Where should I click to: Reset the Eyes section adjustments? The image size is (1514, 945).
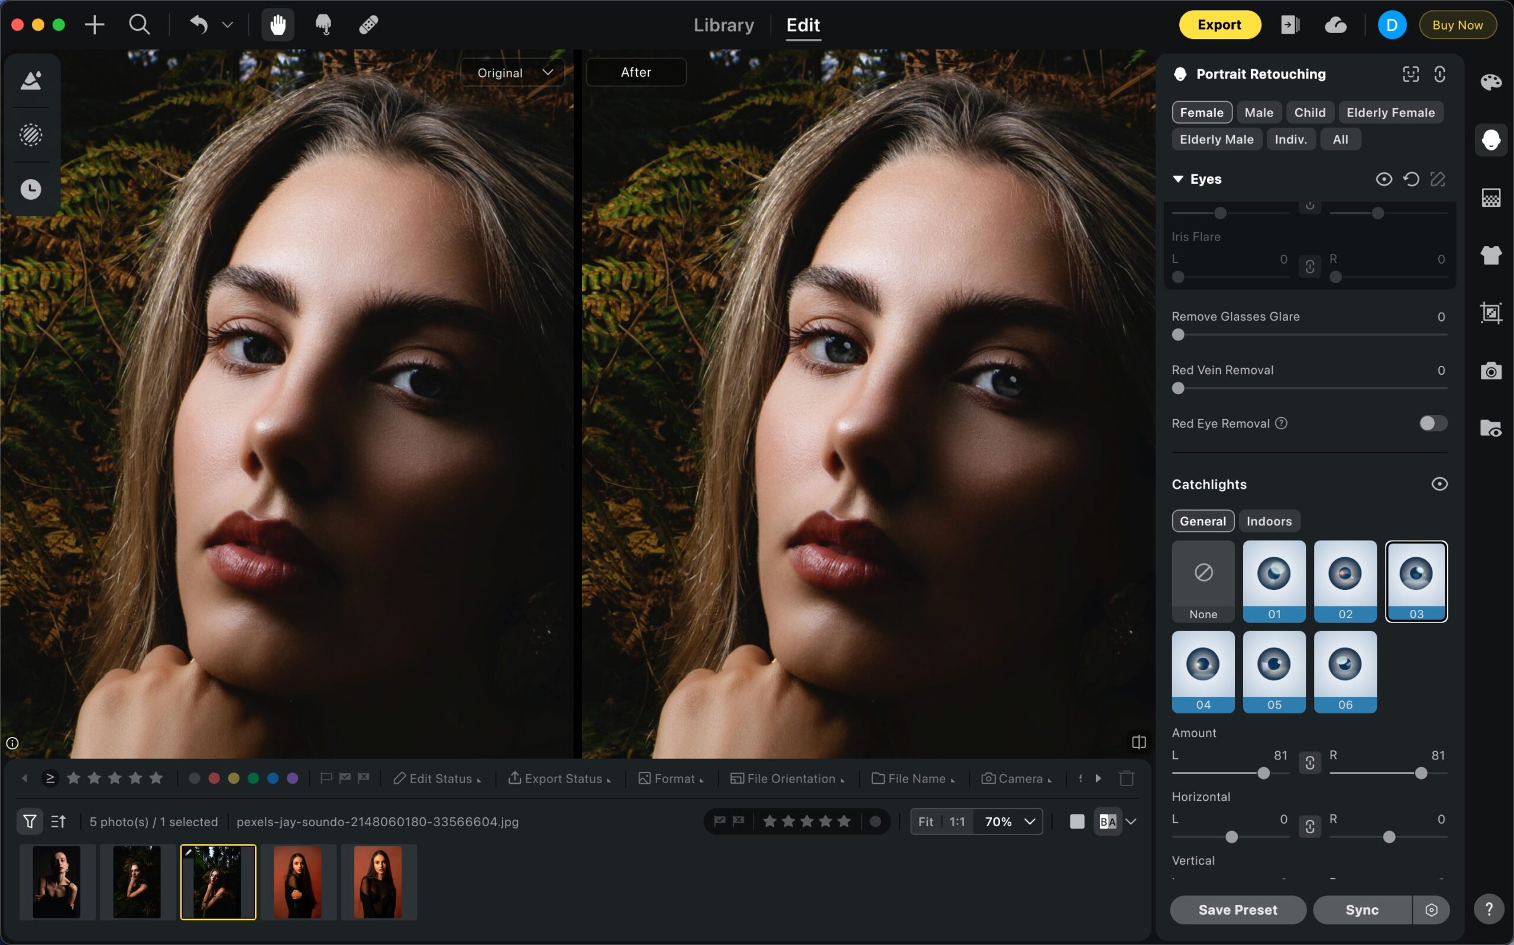(1411, 180)
